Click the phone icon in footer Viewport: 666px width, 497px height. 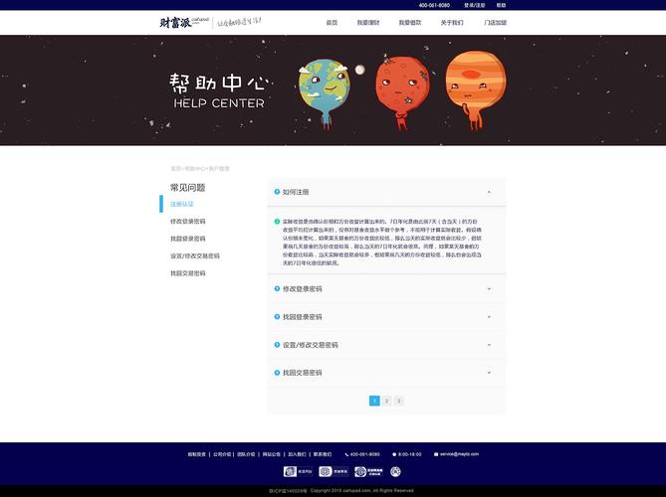point(347,453)
